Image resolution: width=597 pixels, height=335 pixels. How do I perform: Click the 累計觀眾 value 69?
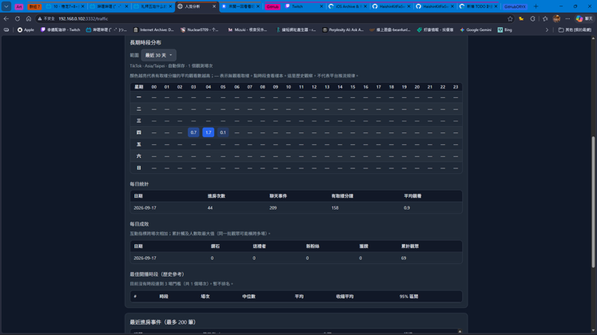404,258
